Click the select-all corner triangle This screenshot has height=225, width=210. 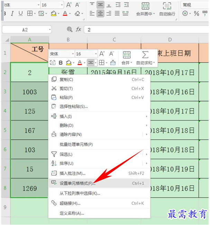pos(7,40)
